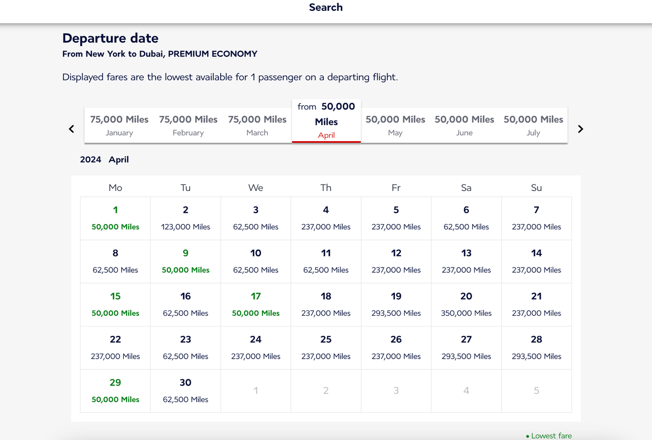
Task: Select April 17 with 50,000 Miles
Action: [x=255, y=304]
